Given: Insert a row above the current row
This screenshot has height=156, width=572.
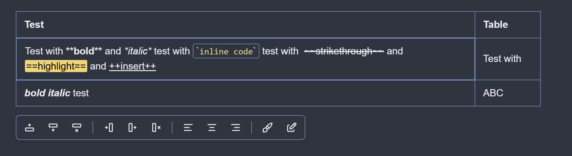Looking at the screenshot, I should [30, 127].
